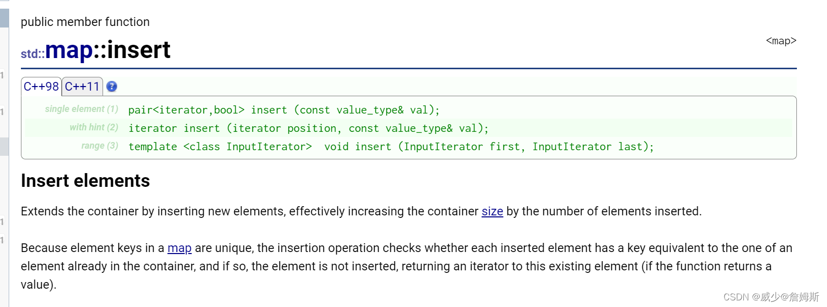Viewport: 827px width, 307px height.
Task: Click the iterator insert position prototype line
Action: pos(308,128)
